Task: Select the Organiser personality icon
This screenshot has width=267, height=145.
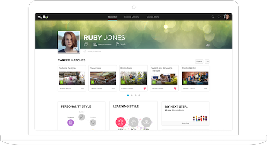Action: click(x=70, y=123)
